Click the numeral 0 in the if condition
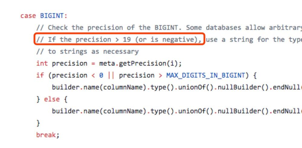 point(101,75)
